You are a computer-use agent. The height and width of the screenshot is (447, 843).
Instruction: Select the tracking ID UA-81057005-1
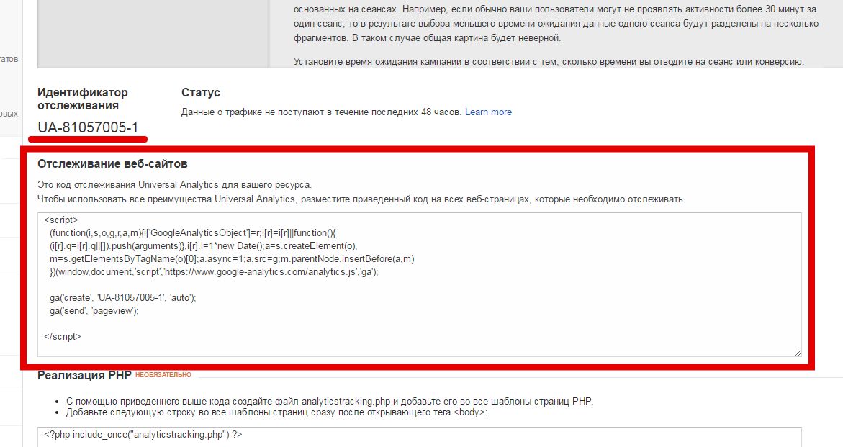tap(88, 127)
